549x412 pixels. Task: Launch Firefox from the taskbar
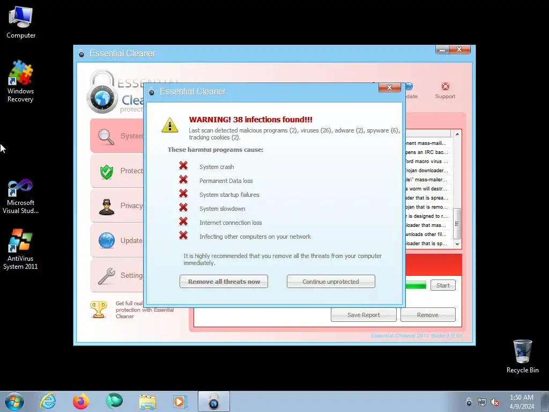pos(81,401)
